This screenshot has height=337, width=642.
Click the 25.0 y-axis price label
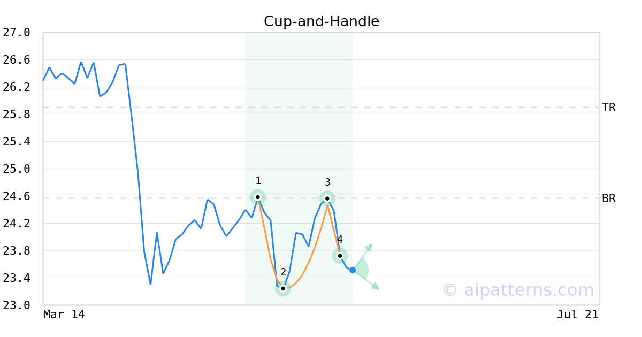pyautogui.click(x=17, y=169)
